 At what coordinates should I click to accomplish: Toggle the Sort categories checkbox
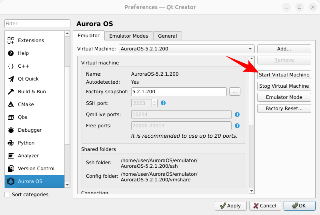pyautogui.click(x=7, y=194)
